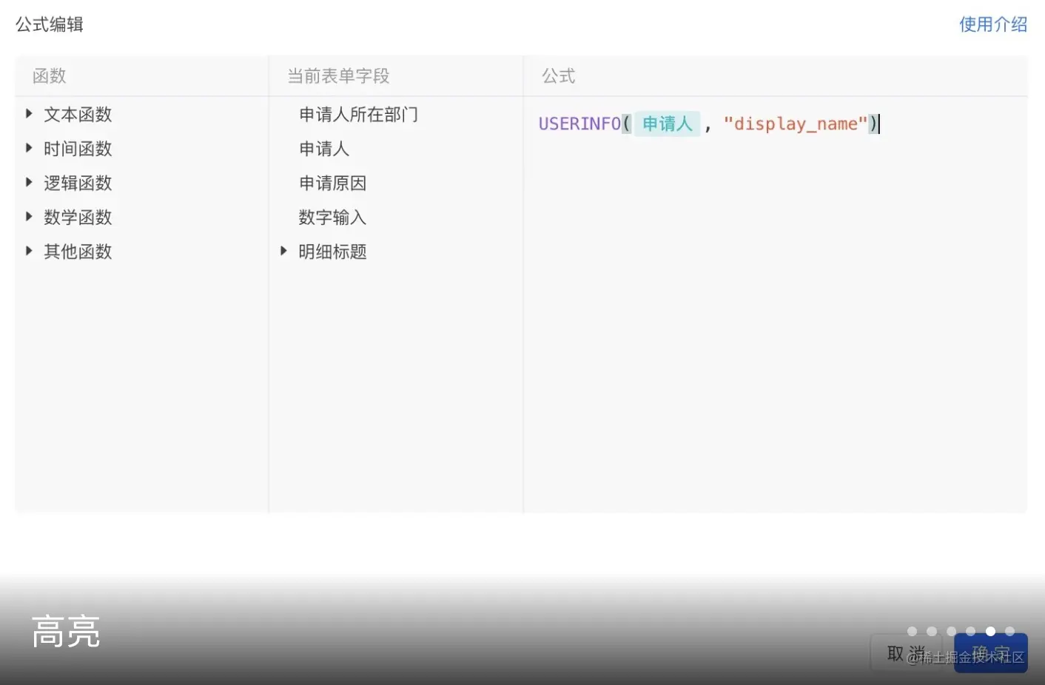Select 文本函数 in the function list
Screen dimensions: 1045x685
[x=78, y=115]
